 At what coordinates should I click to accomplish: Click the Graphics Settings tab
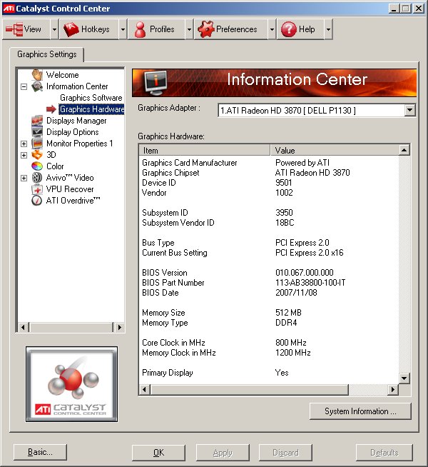[x=47, y=54]
